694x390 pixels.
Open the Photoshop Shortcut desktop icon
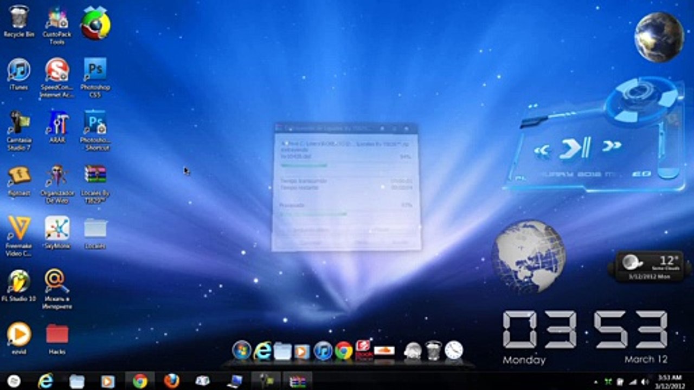click(95, 131)
